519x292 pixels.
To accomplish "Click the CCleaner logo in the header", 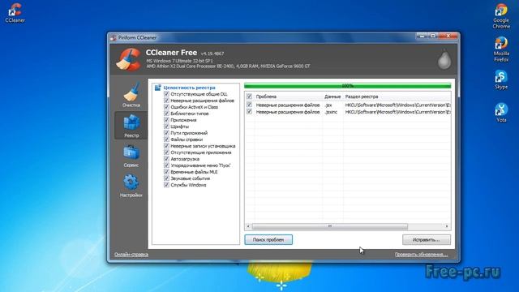I will [128, 59].
